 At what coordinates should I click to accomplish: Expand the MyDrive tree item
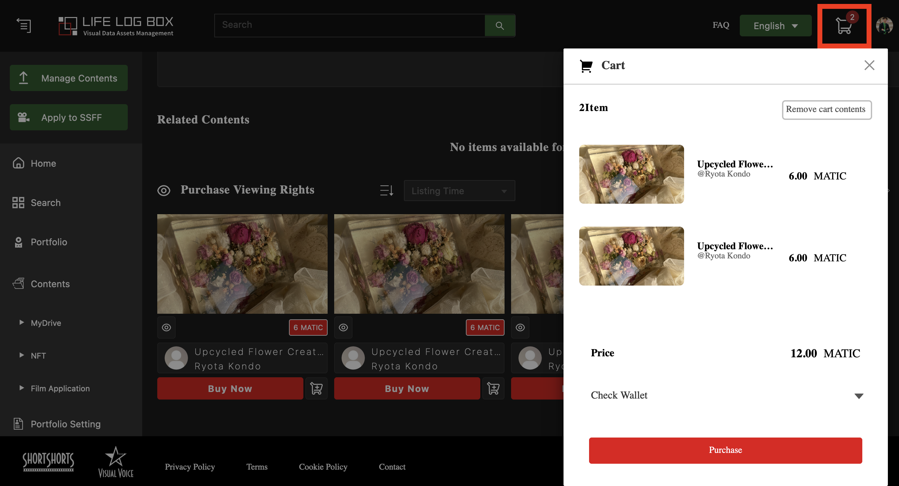(22, 322)
